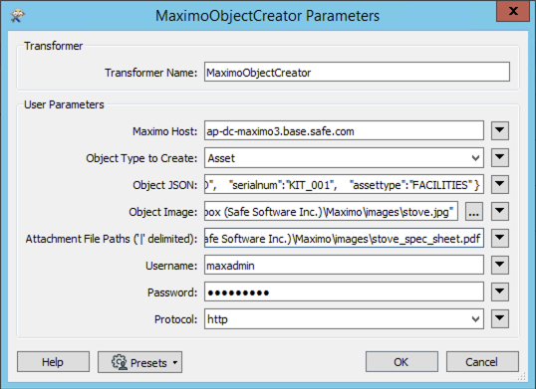Open Protocol parameter options arrow
536x389 pixels.
(500, 319)
